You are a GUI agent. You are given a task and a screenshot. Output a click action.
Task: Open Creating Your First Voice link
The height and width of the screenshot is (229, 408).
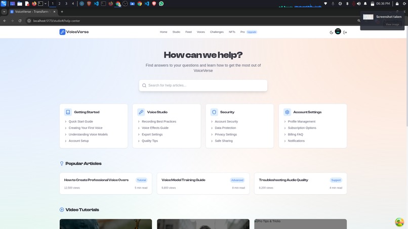(x=86, y=128)
